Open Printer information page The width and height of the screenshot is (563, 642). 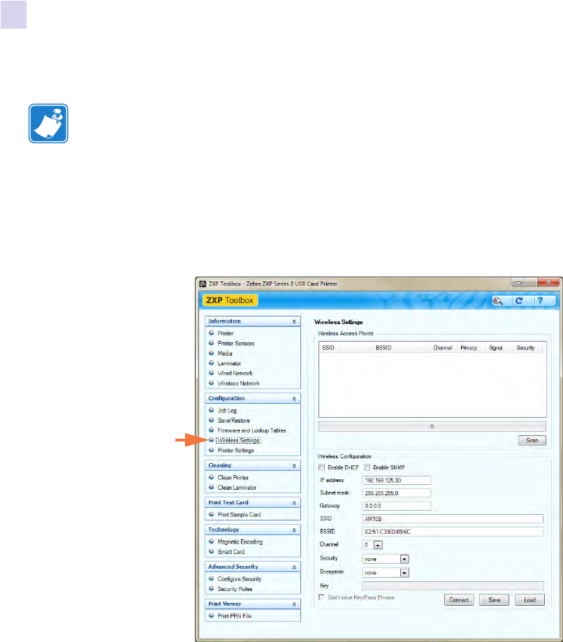click(x=226, y=333)
